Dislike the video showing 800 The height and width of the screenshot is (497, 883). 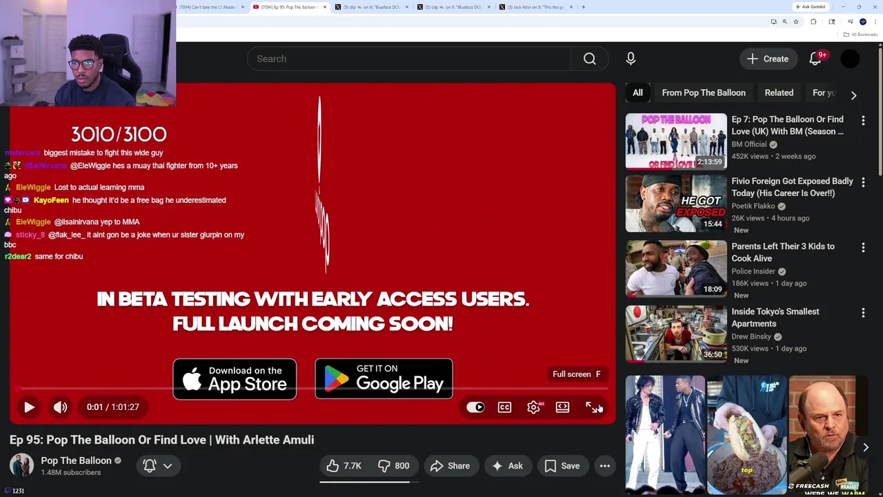[x=395, y=466]
